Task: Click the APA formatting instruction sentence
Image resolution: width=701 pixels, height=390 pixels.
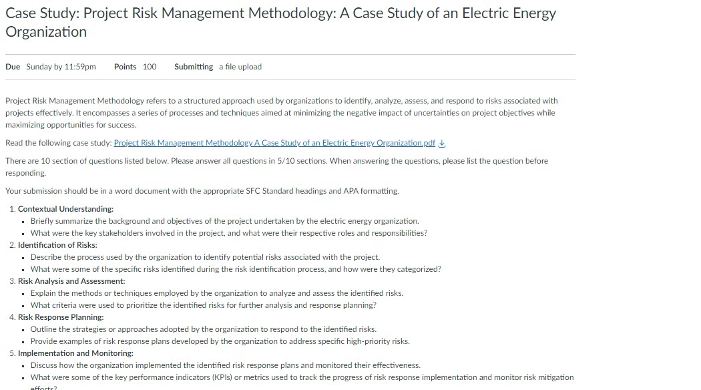Action: point(202,190)
